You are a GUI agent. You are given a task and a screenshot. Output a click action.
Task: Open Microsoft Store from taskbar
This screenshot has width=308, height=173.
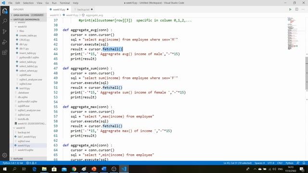coord(54,169)
